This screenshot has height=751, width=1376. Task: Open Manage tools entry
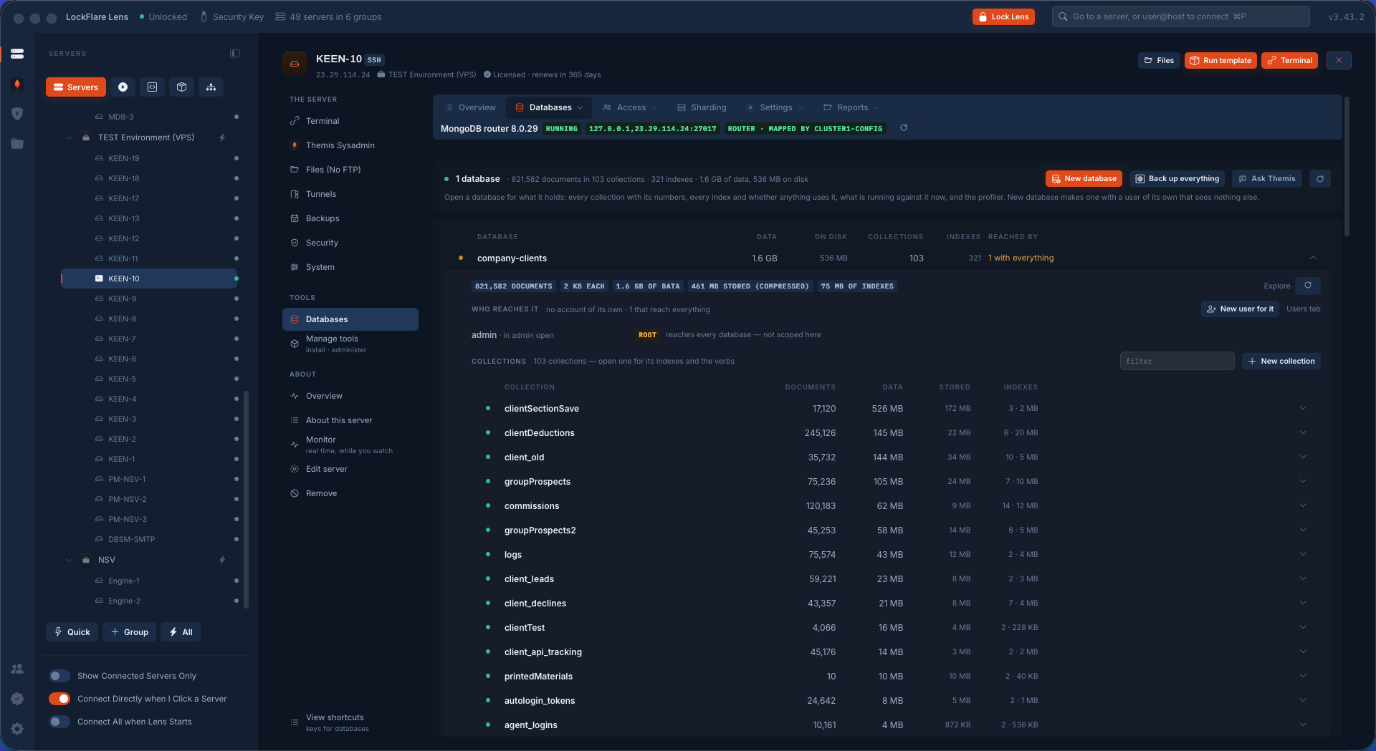click(x=350, y=344)
